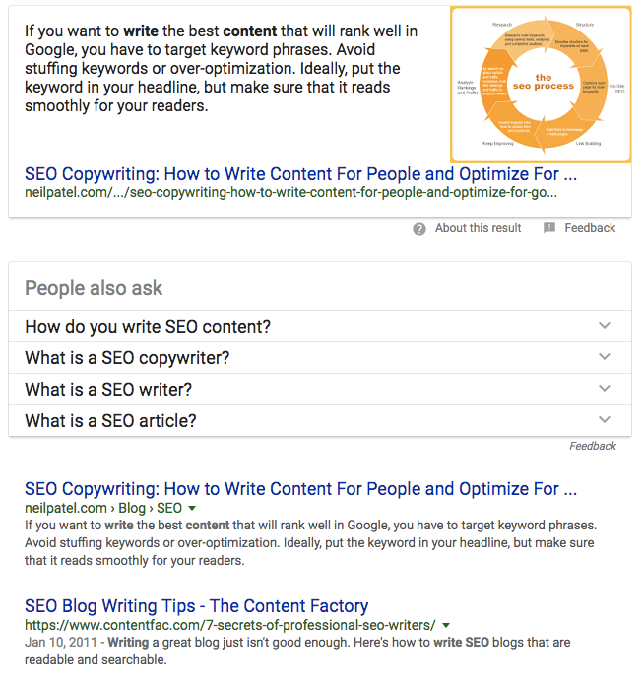Screen dimensions: 643x682
Task: Click the "What is a SEO writer?" question text
Action: [108, 390]
